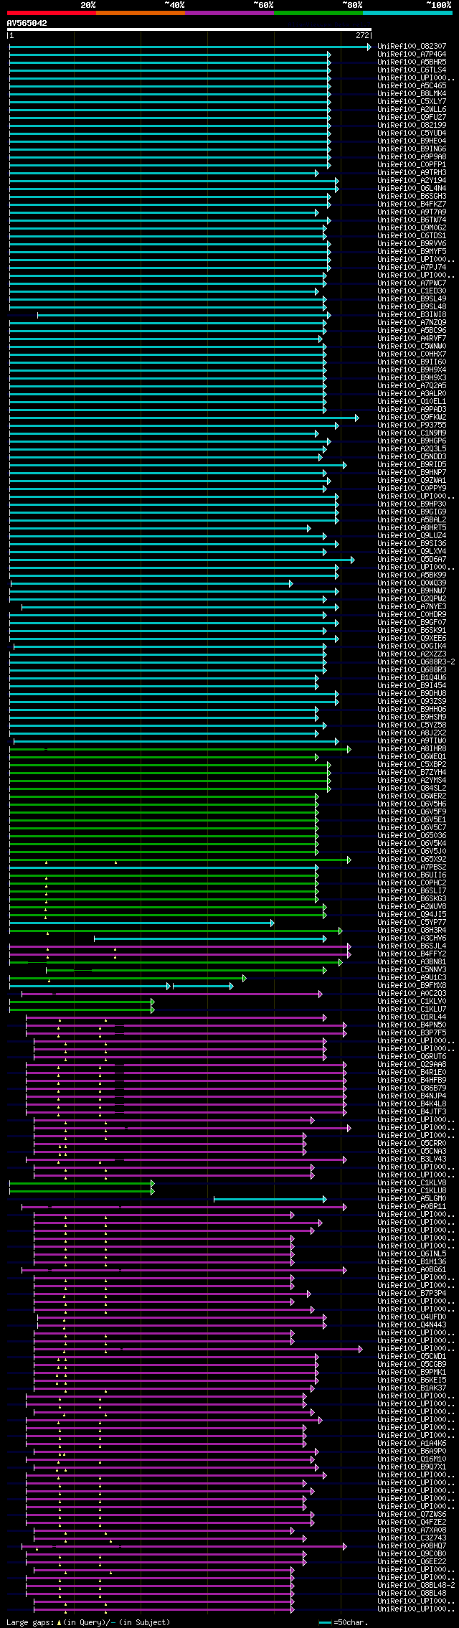Select label UniRef100_B9RID5
459x1628 pixels.
[412, 465]
